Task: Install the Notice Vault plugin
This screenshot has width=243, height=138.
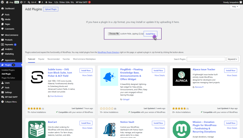Action: (158, 123)
